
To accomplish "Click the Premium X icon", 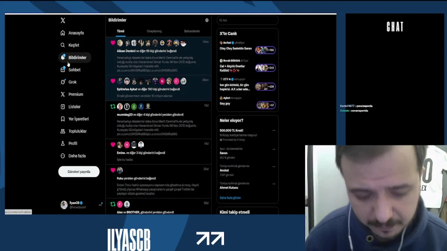I will 63,94.
